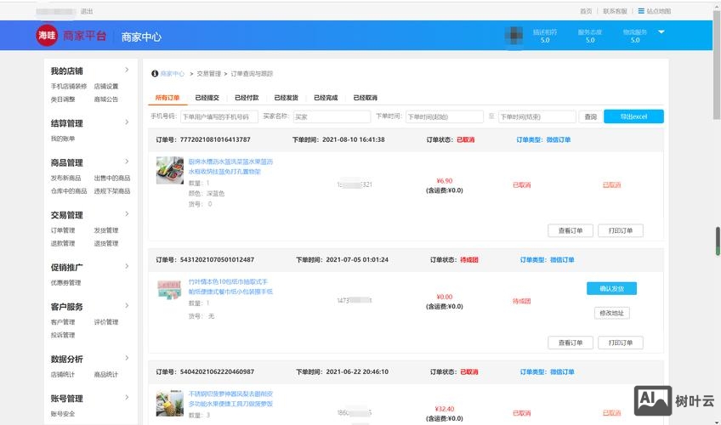
Task: Open 退款管理 link in the sidebar
Action: (63, 243)
